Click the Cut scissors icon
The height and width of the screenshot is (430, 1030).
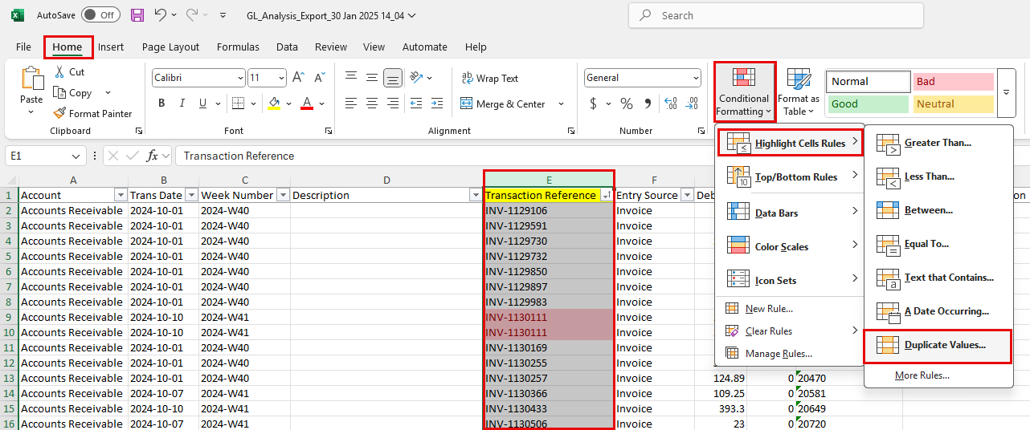(x=60, y=71)
